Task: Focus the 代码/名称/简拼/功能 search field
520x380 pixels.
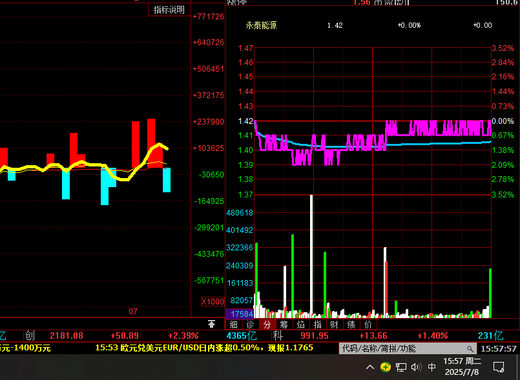Action: tap(408, 348)
